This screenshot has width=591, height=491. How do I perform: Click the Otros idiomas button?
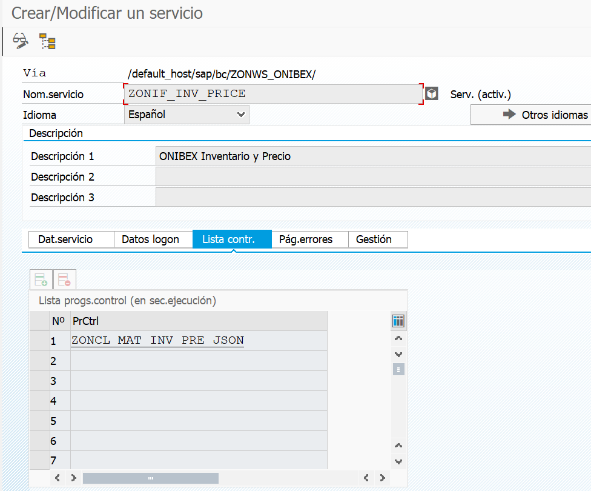pyautogui.click(x=530, y=115)
